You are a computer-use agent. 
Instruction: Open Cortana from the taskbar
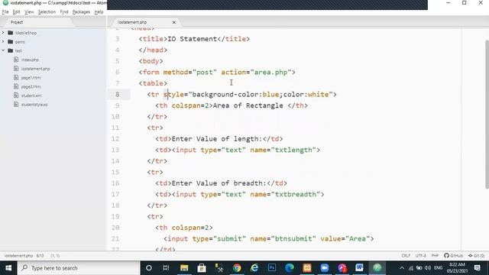[x=149, y=268]
